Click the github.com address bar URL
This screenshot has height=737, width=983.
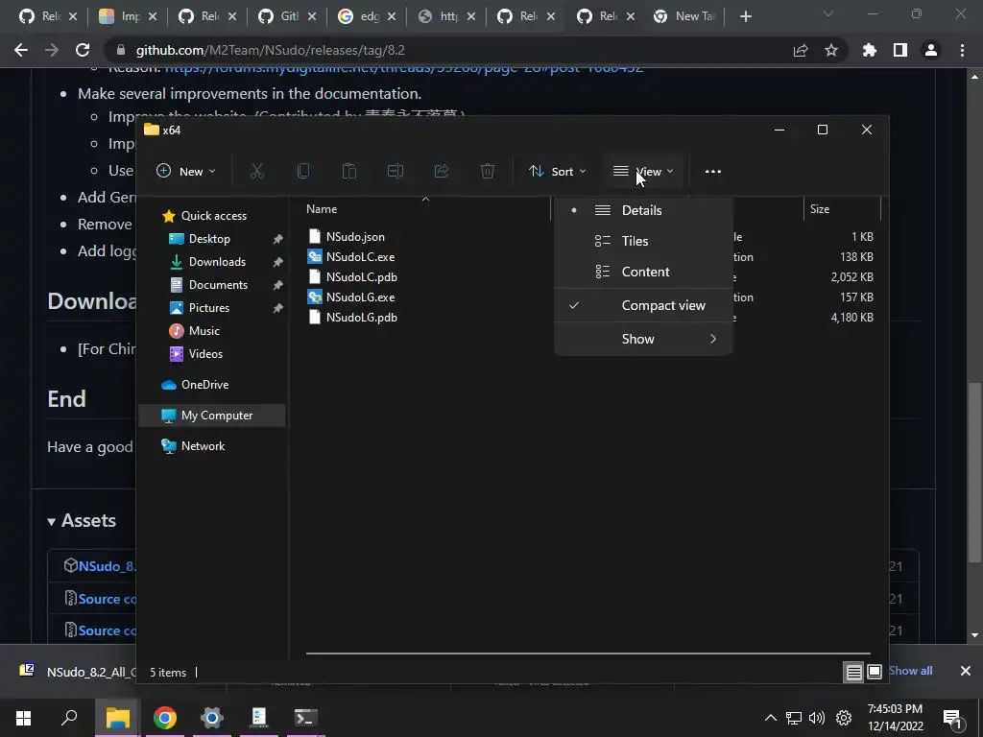point(270,50)
